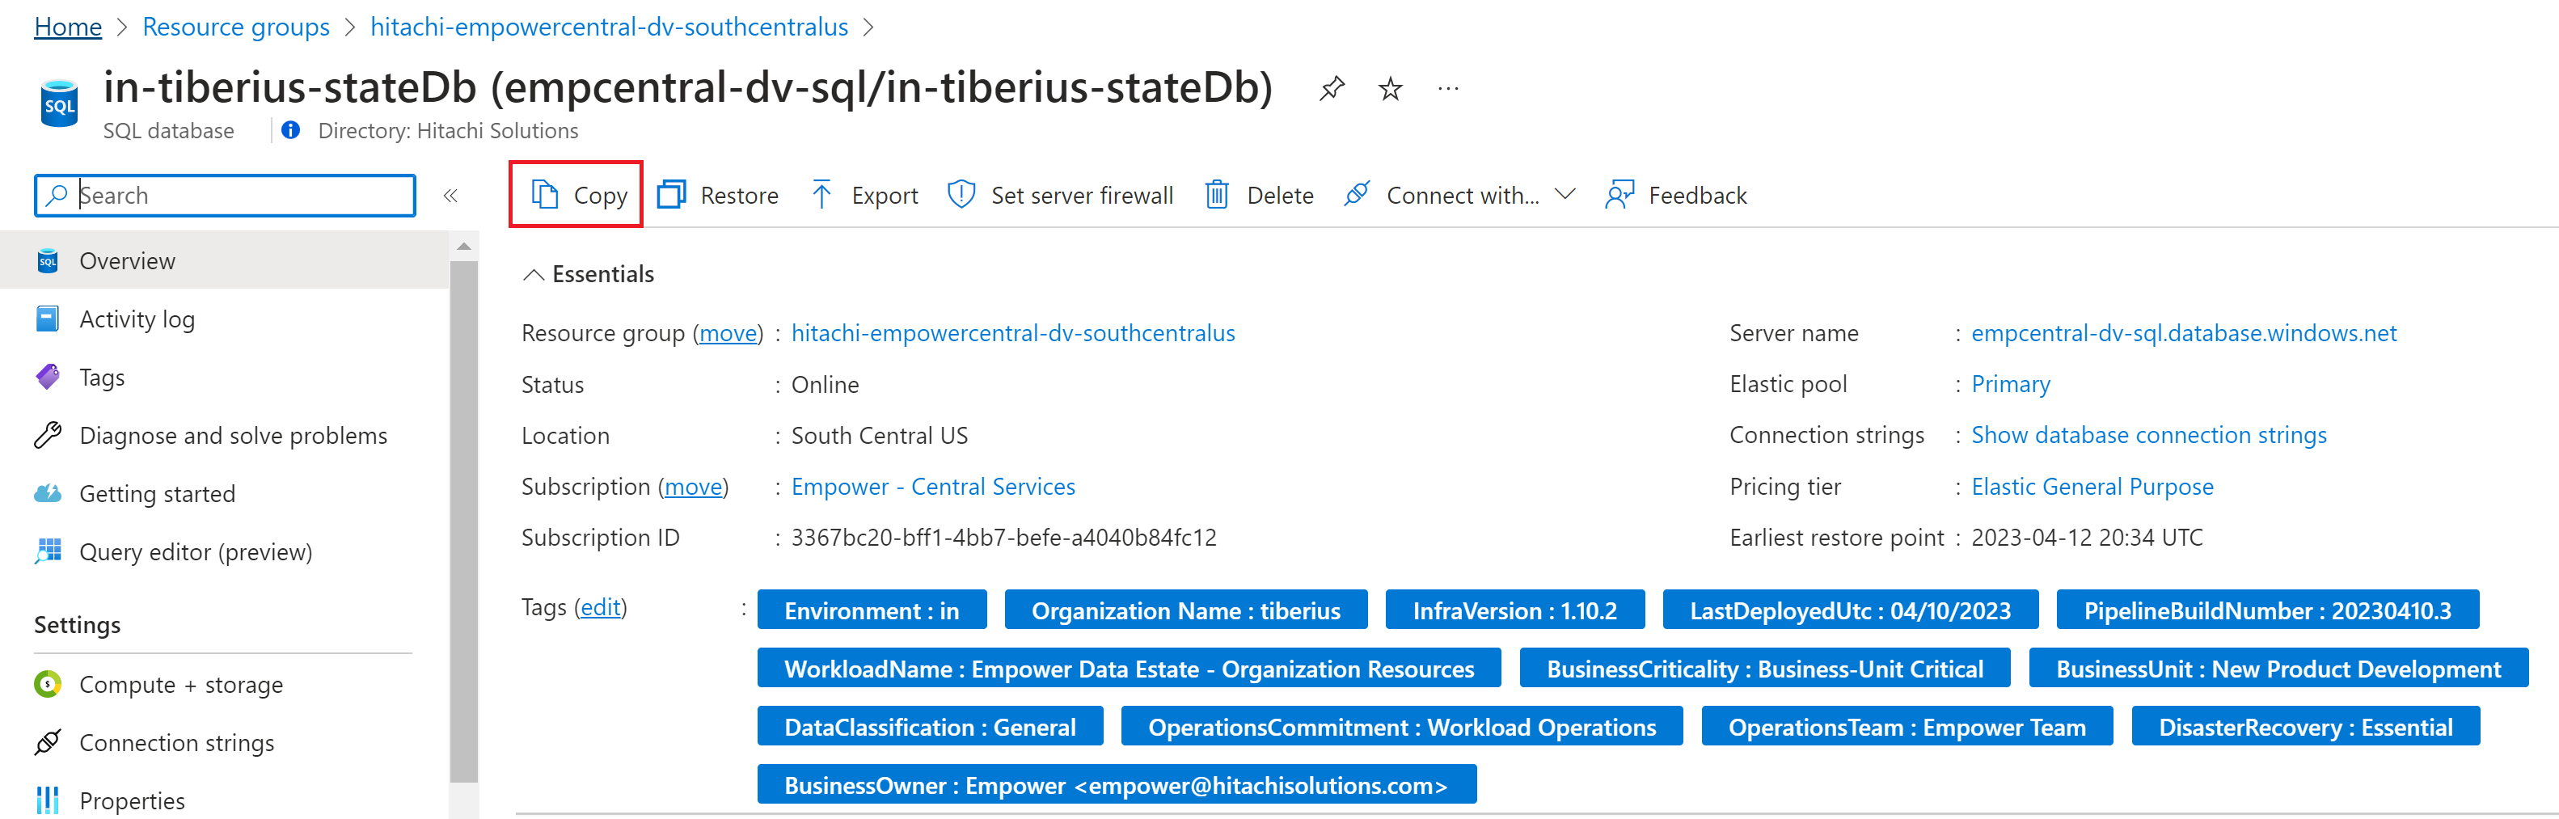Click Resource groups breadcrumb link
This screenshot has width=2559, height=819.
235,27
